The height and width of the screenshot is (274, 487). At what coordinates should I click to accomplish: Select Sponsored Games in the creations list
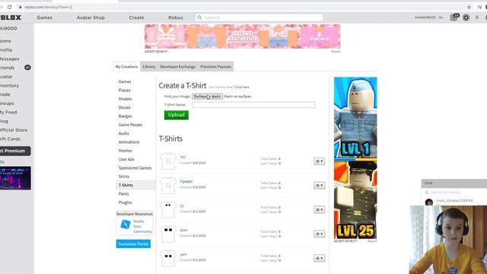point(135,168)
